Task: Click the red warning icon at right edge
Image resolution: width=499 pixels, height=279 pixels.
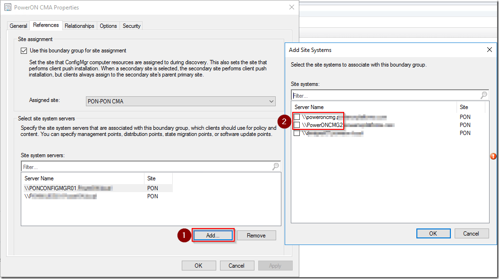Action: [x=493, y=156]
